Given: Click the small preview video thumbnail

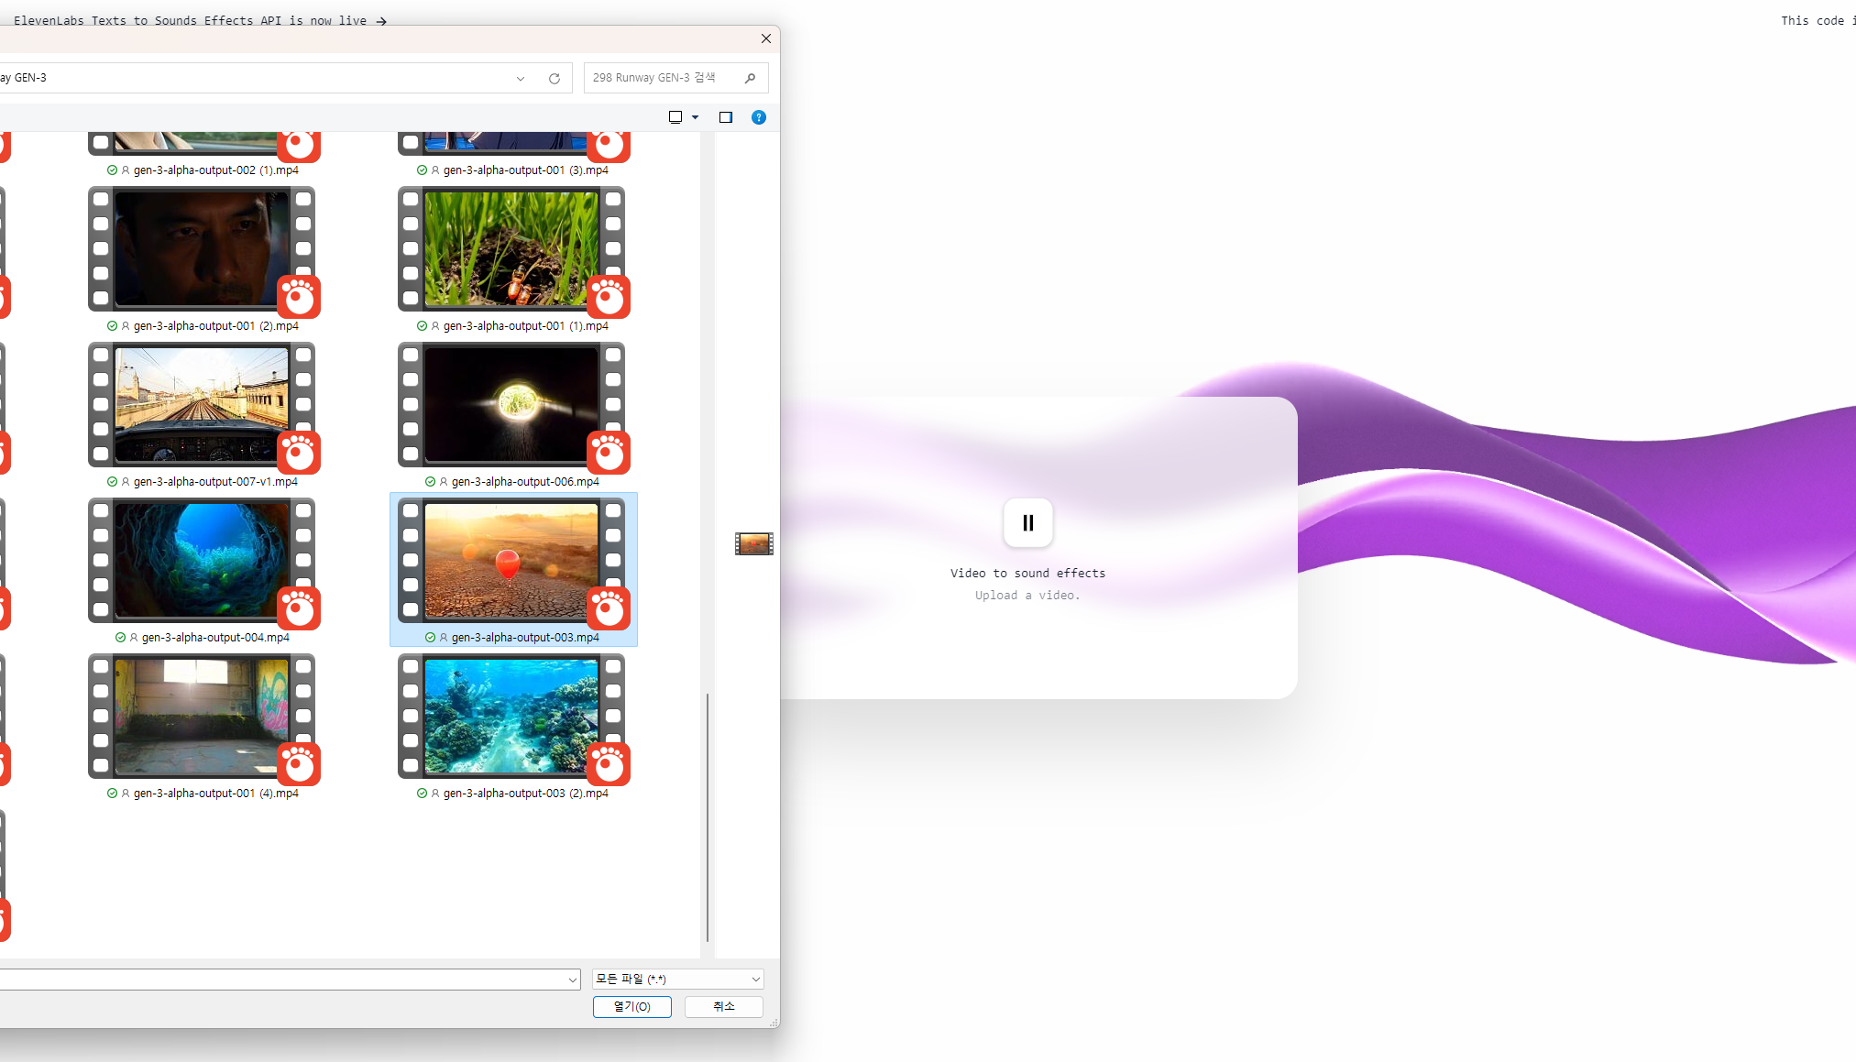Looking at the screenshot, I should [753, 544].
